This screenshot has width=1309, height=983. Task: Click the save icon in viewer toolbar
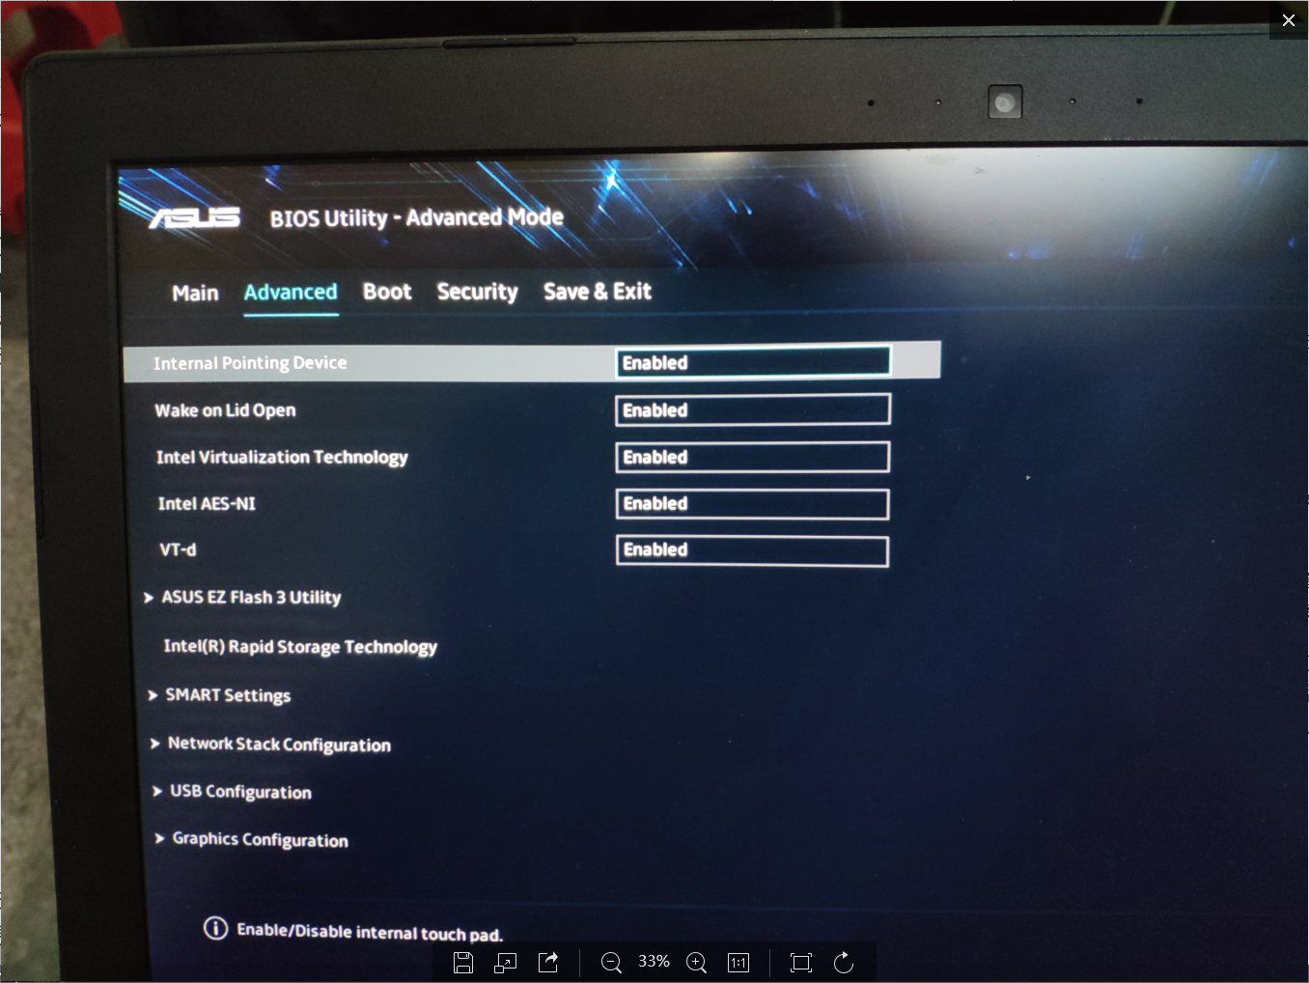pos(463,962)
